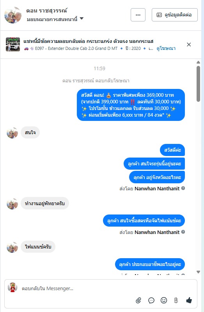This screenshot has height=312, width=204.
Task: Click info icon beside first Nanwhan Nanthanit
Action: coord(183,188)
